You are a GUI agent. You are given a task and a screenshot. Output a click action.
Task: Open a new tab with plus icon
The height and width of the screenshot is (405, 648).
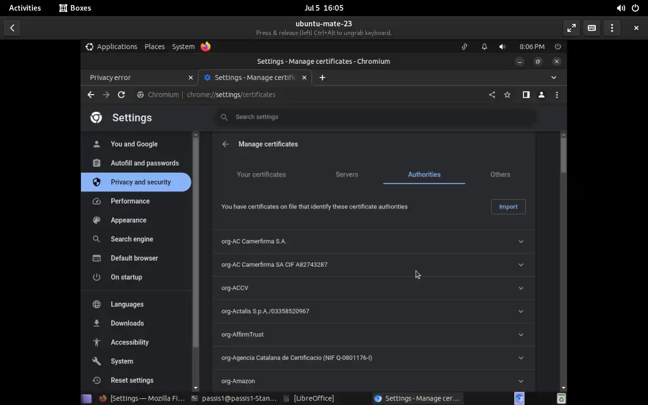(322, 77)
